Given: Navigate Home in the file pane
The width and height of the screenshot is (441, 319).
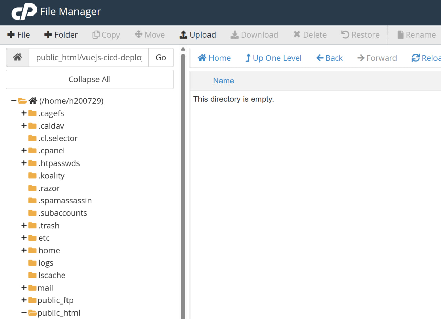Looking at the screenshot, I should (x=214, y=58).
